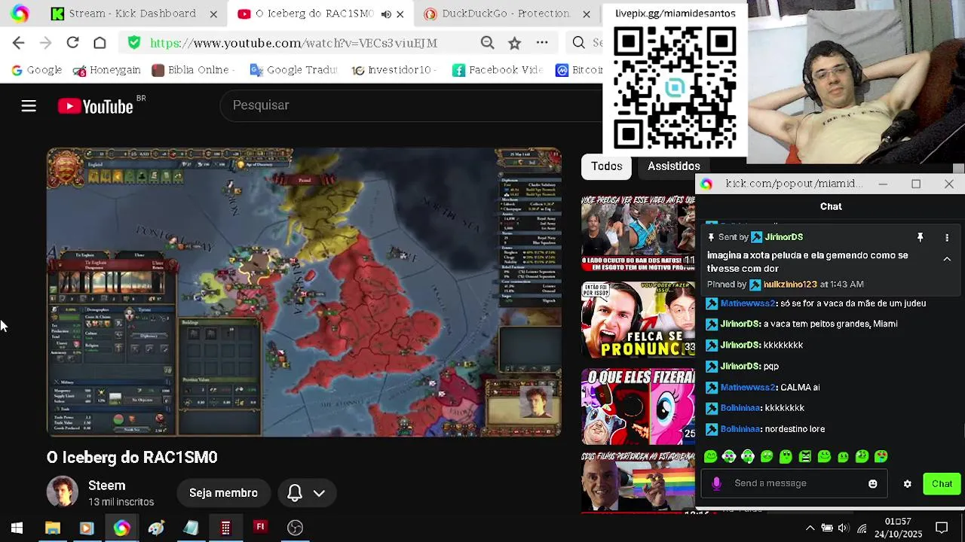Open the calculator taskbar app
965x542 pixels.
[x=225, y=528]
